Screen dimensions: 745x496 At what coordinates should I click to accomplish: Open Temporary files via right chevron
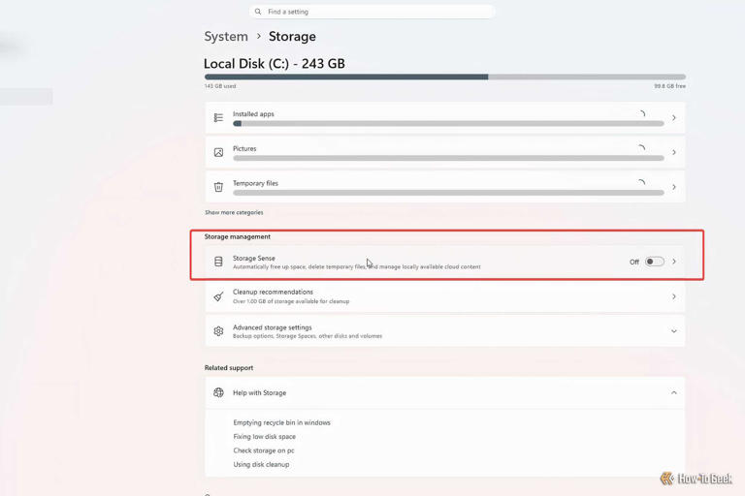pyautogui.click(x=674, y=187)
